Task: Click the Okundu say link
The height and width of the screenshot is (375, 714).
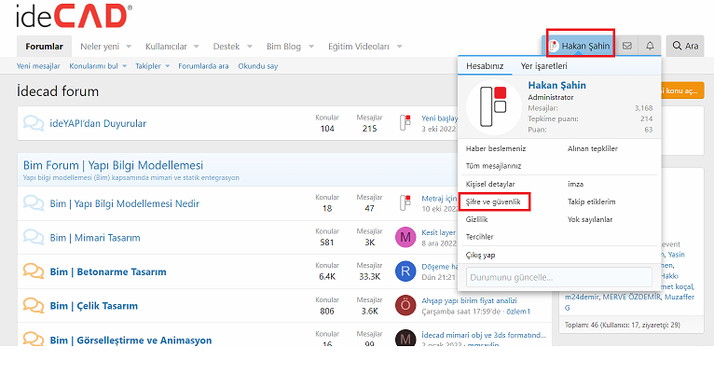Action: 258,66
